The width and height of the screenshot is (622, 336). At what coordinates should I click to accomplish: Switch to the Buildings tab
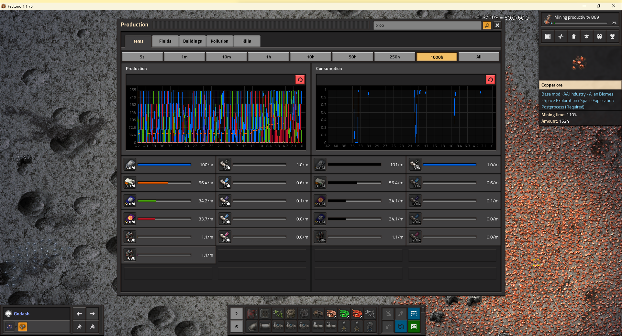click(192, 41)
